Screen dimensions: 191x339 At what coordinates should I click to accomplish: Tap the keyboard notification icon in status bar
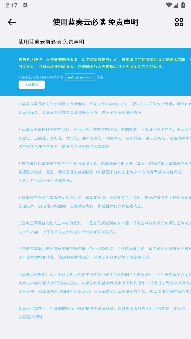pos(25,5)
